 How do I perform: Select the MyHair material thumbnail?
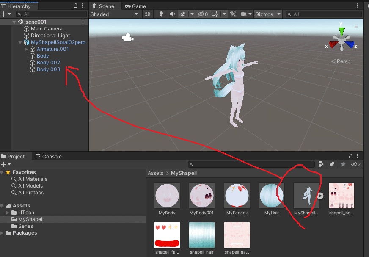[x=272, y=196]
